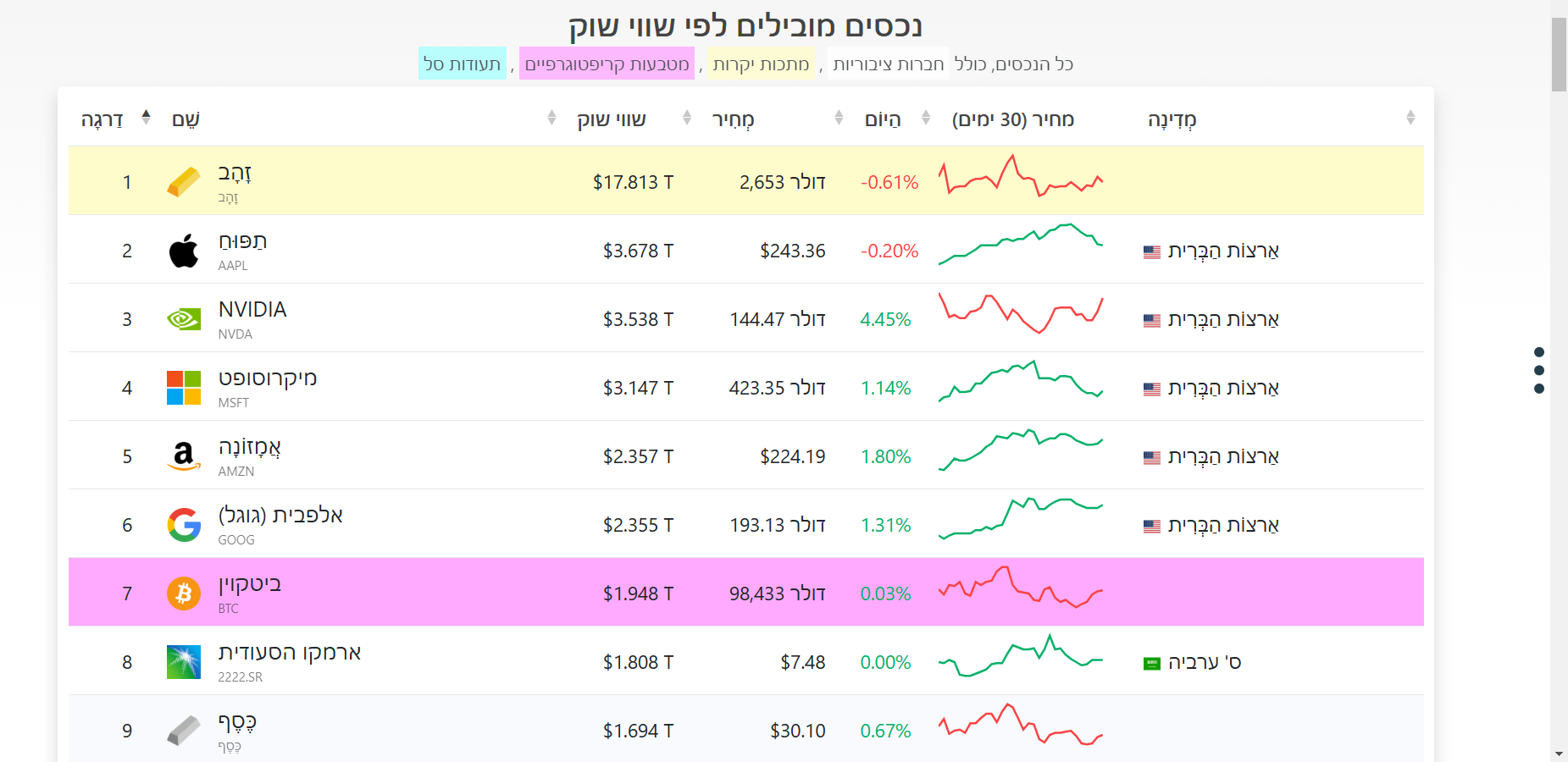This screenshot has height=762, width=1568.
Task: Open the NVIDIA logo icon
Action: 184,319
